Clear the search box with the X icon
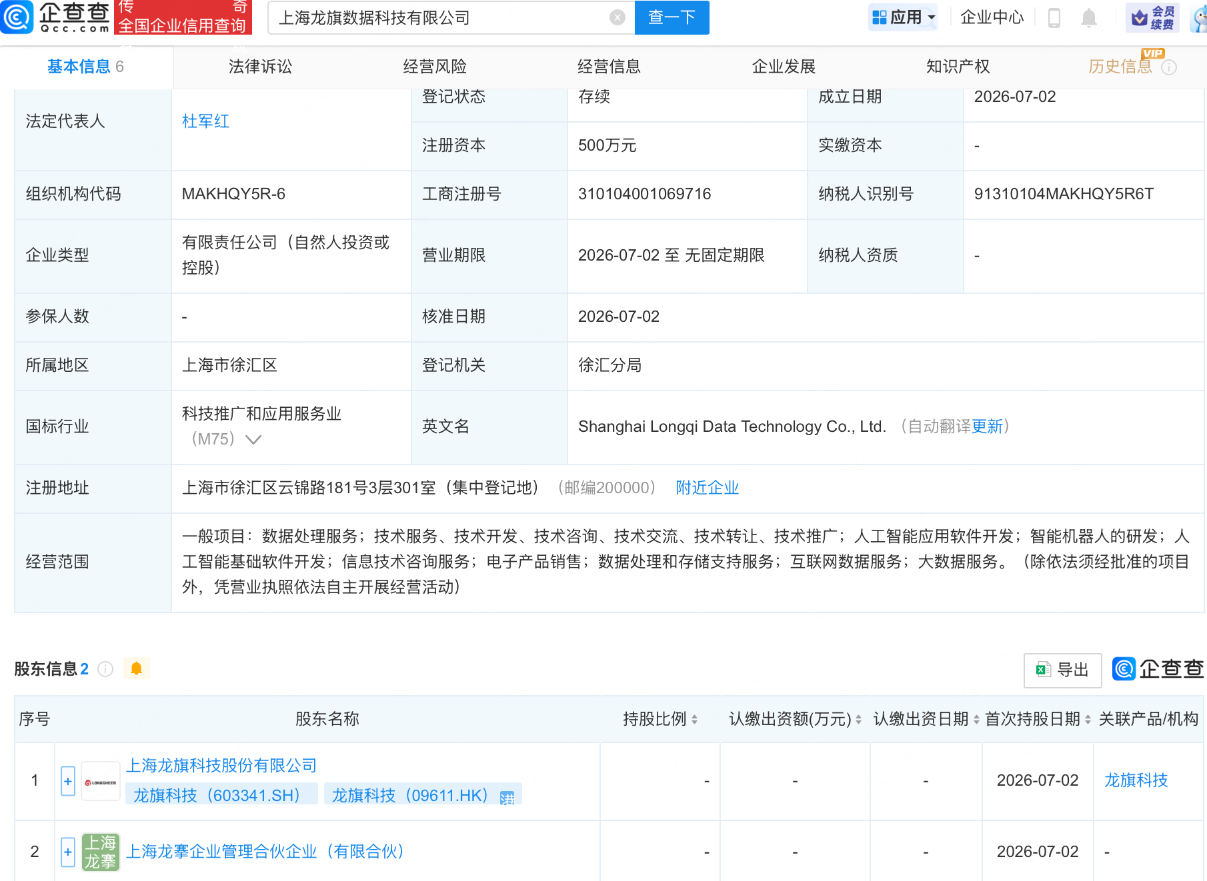Screen dimensions: 1207x881 (x=618, y=17)
